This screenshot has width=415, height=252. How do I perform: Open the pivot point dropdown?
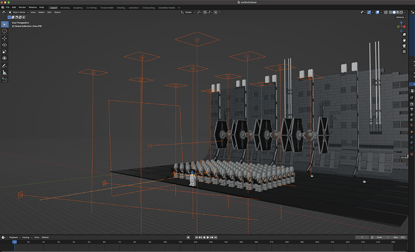pyautogui.click(x=199, y=12)
